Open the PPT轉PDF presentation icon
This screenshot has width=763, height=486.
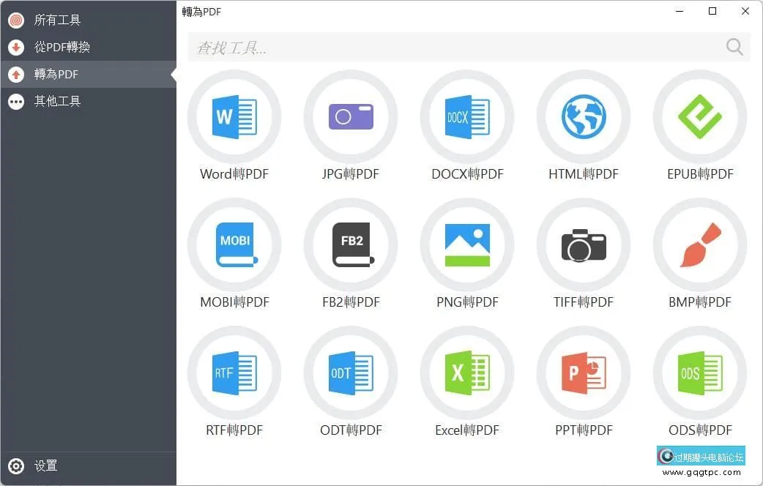point(584,373)
